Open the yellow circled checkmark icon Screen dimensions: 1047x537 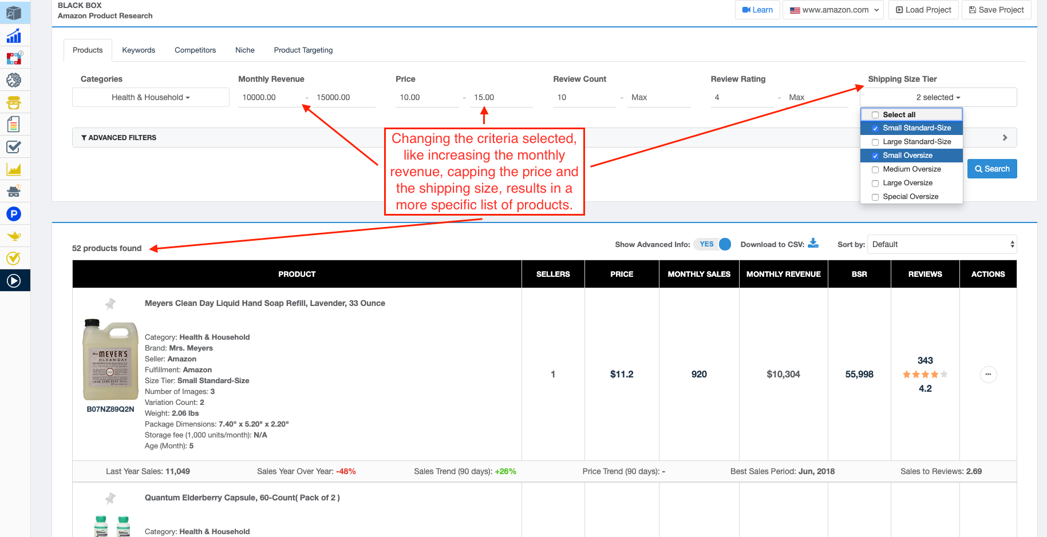coord(14,258)
